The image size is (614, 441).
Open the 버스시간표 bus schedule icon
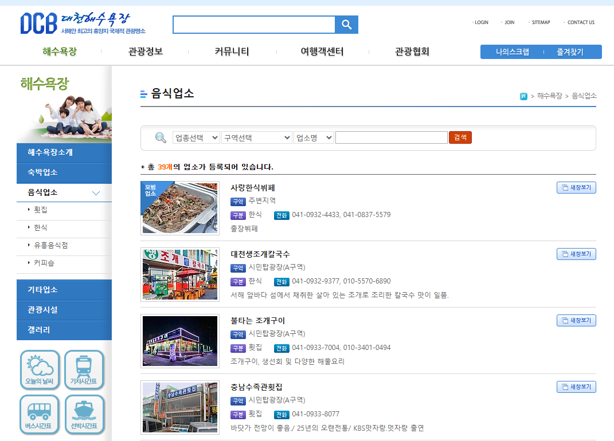39,414
